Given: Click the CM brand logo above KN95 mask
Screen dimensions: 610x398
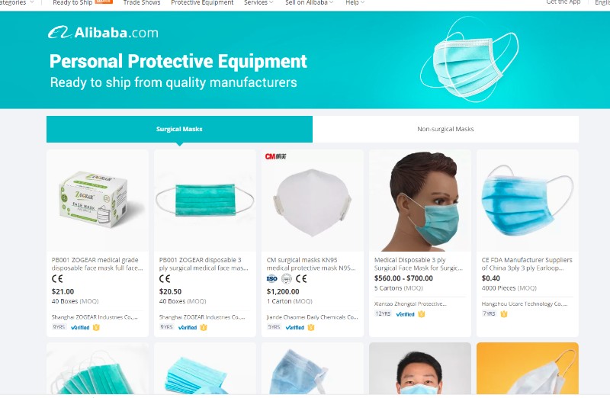Looking at the screenshot, I should (275, 156).
